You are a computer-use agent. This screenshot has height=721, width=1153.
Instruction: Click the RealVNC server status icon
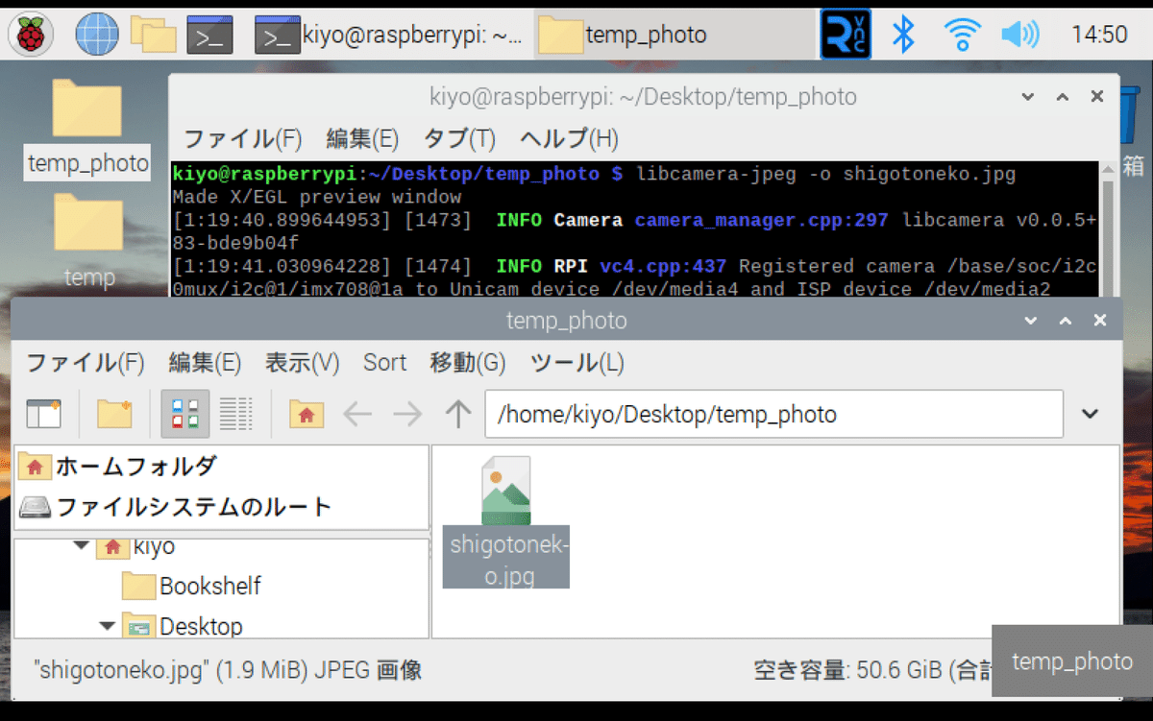(845, 34)
